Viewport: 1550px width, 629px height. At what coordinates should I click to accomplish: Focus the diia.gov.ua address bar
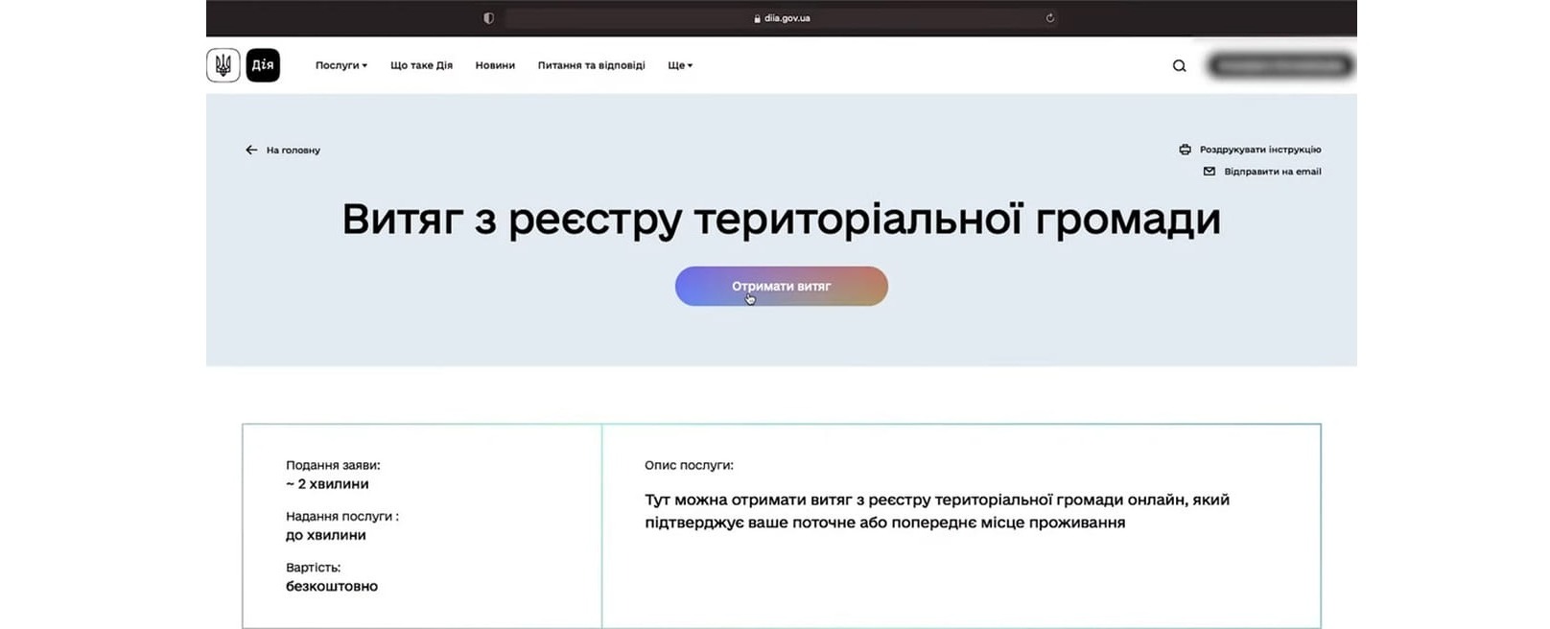pos(782,18)
